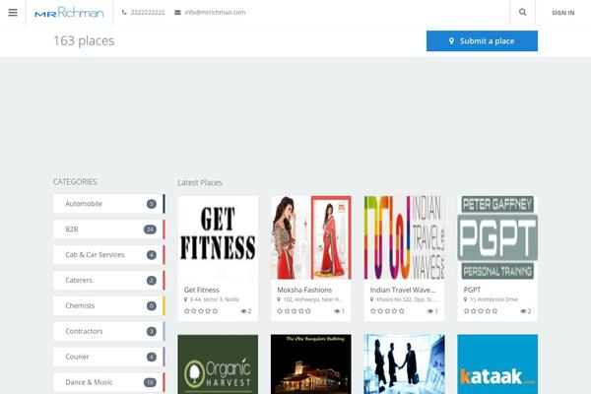Click the views eye icon on PGPT
This screenshot has width=591, height=394.
(x=523, y=311)
